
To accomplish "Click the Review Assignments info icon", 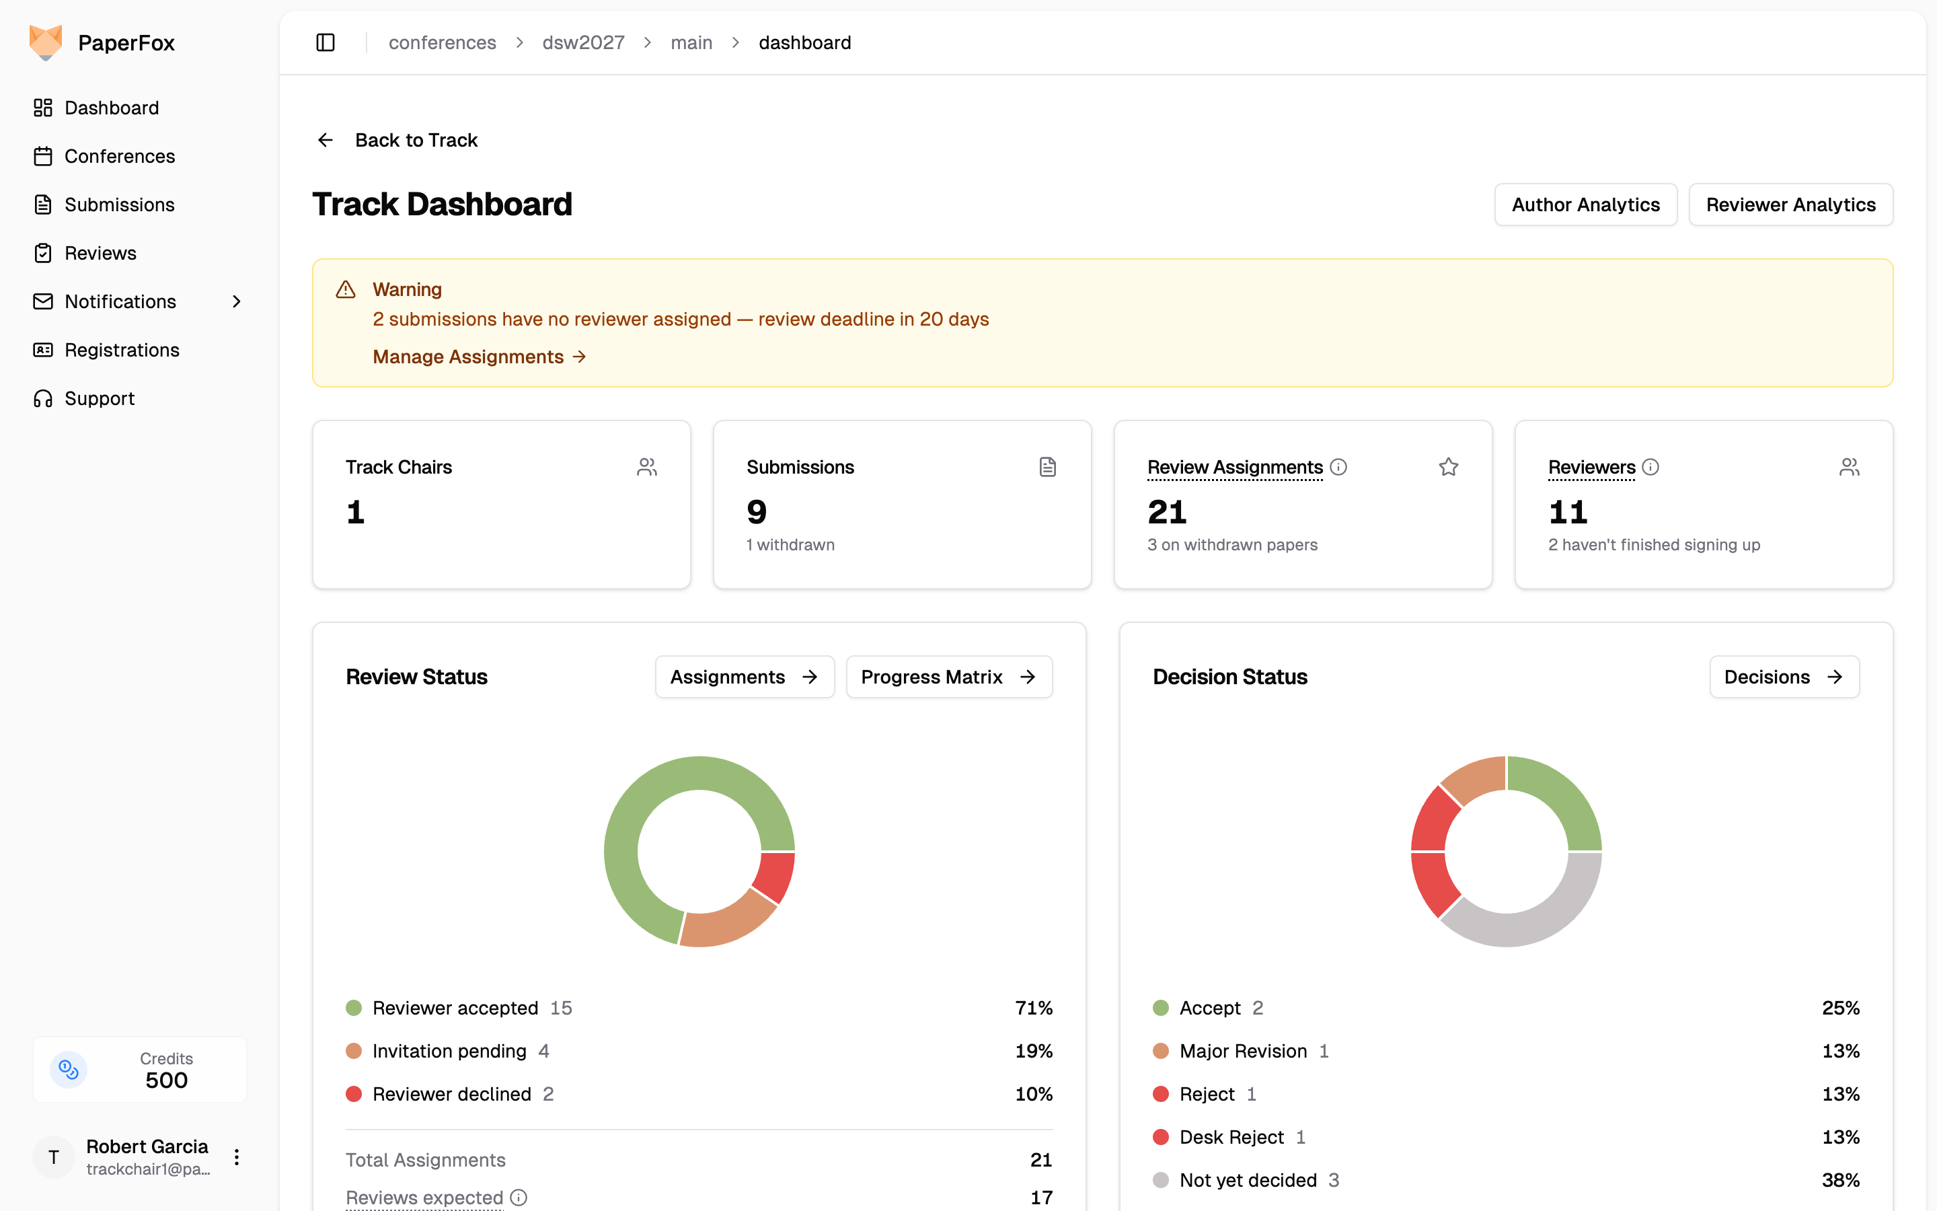I will point(1338,467).
